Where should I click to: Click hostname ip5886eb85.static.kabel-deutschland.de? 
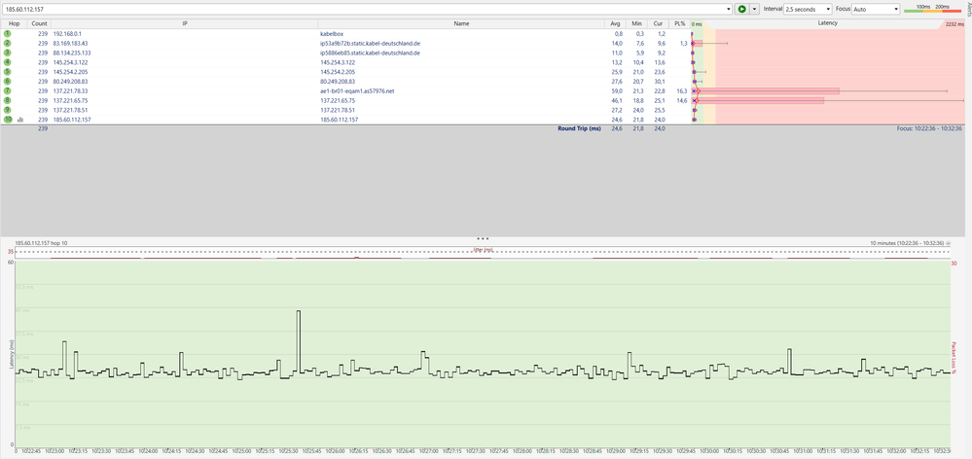(371, 53)
